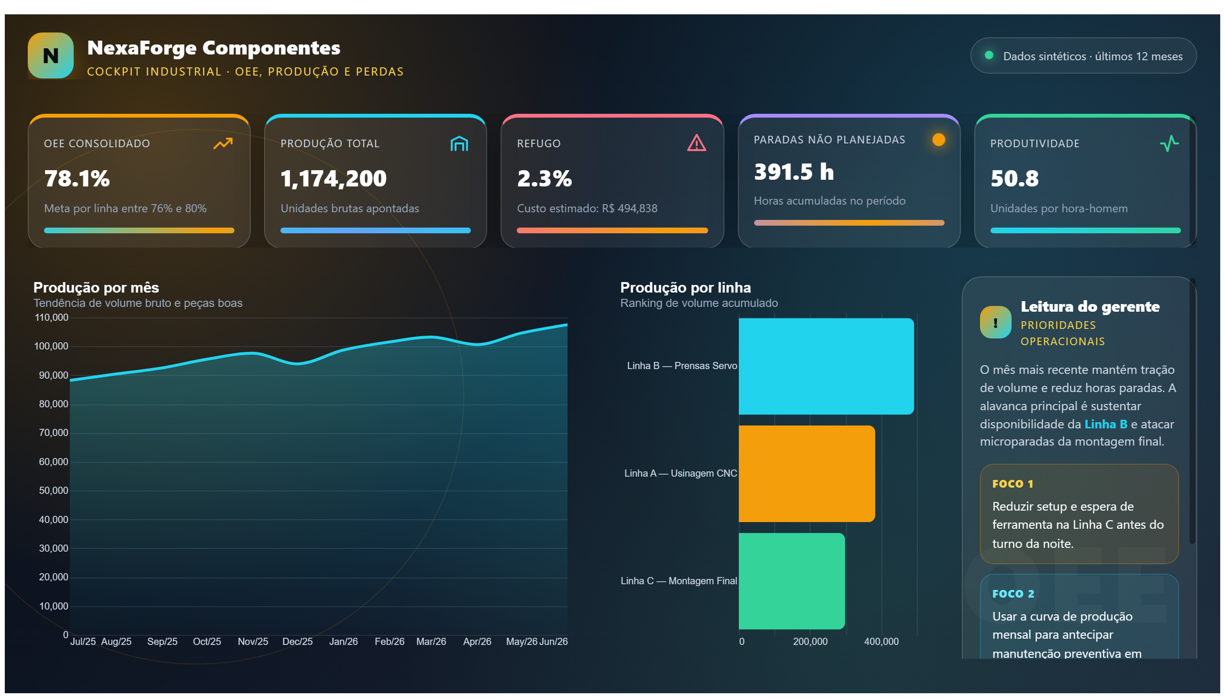This screenshot has width=1225, height=698.
Task: Open the Refugo card
Action: click(x=612, y=181)
